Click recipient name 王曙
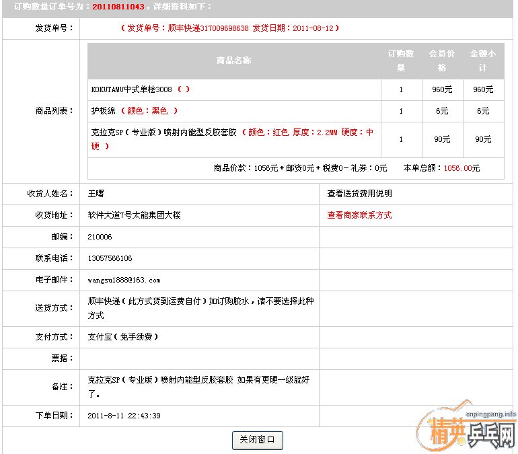 [96, 194]
